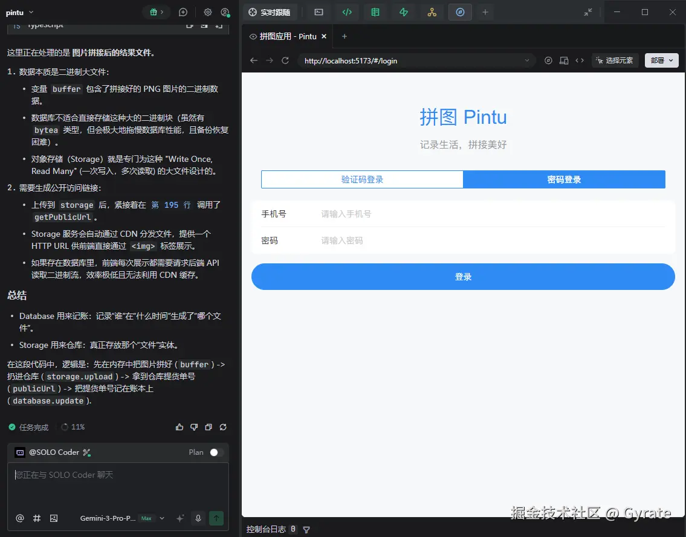
Task: Expand the URL history dropdown
Action: 527,61
